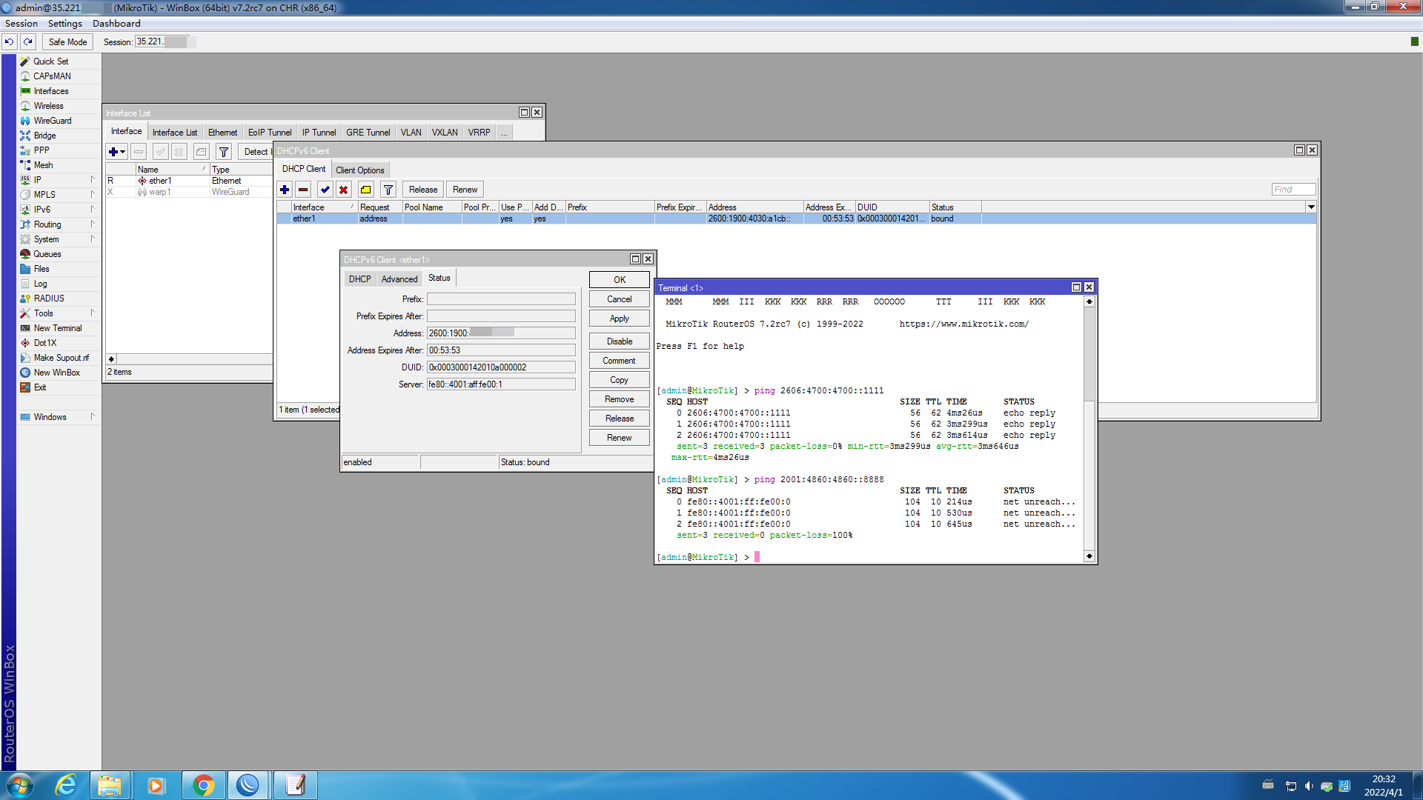This screenshot has width=1423, height=800.
Task: Open Log from sidebar
Action: [x=40, y=284]
